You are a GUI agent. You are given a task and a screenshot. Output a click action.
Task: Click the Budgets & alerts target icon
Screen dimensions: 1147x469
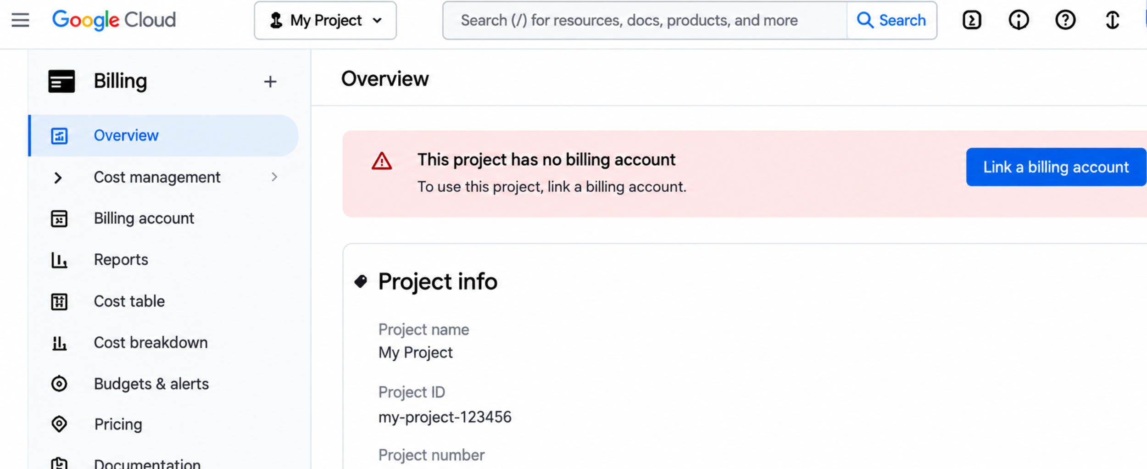click(x=59, y=384)
